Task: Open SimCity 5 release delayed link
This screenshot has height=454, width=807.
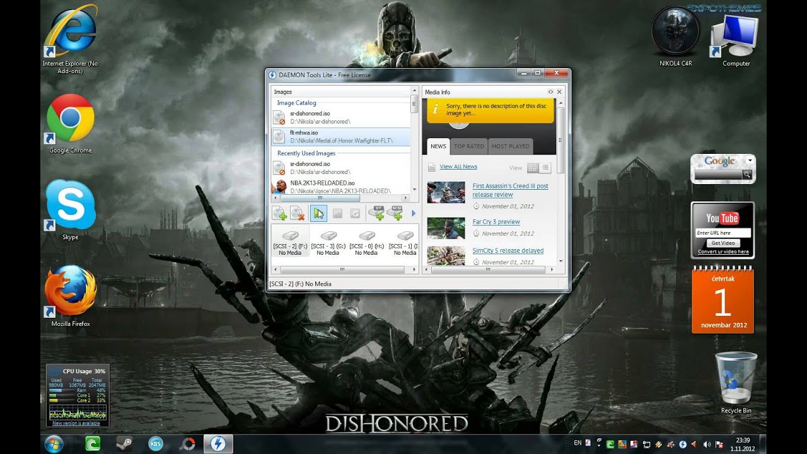Action: coord(508,250)
